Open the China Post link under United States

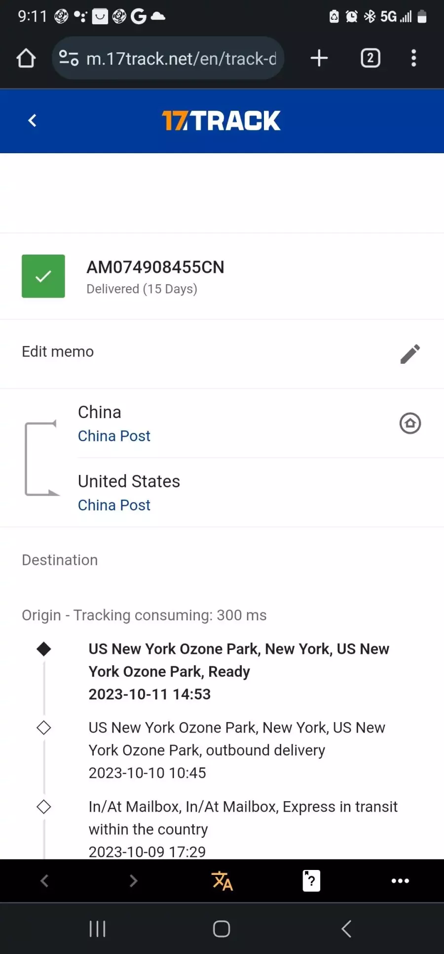(x=114, y=505)
